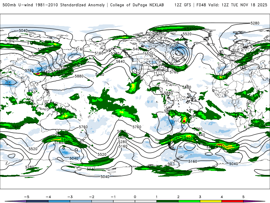Click the colorbar tick label "4"

[222, 197]
